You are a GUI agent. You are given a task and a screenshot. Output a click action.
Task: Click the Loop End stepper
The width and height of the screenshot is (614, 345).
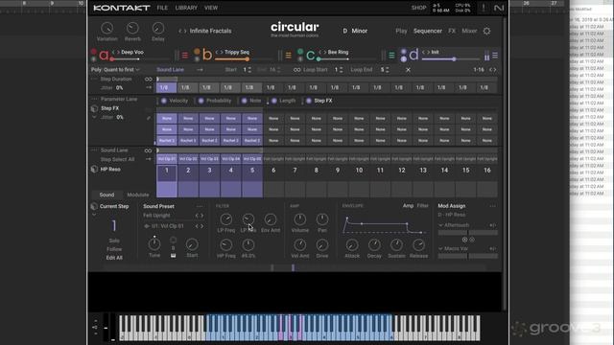pos(387,70)
